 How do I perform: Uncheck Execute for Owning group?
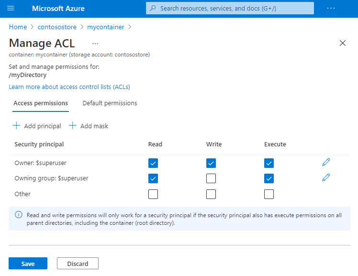point(269,178)
